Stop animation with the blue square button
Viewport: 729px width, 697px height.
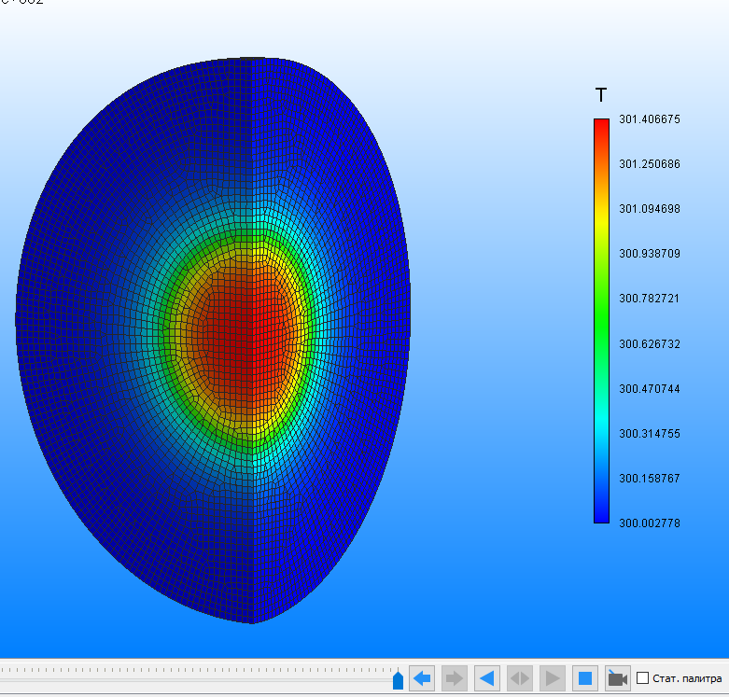(x=584, y=678)
